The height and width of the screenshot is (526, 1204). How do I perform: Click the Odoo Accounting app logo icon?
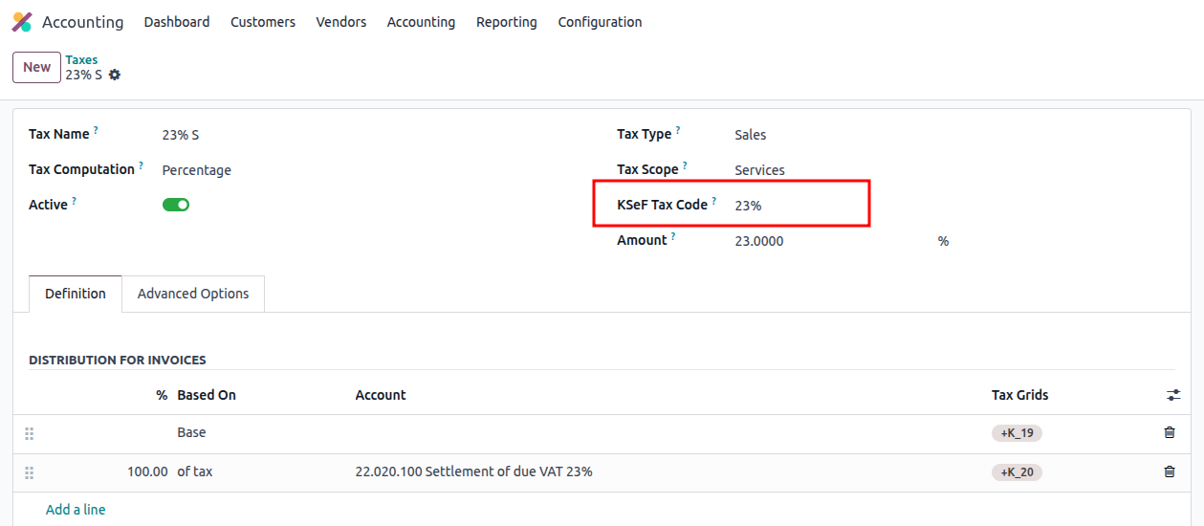(22, 22)
